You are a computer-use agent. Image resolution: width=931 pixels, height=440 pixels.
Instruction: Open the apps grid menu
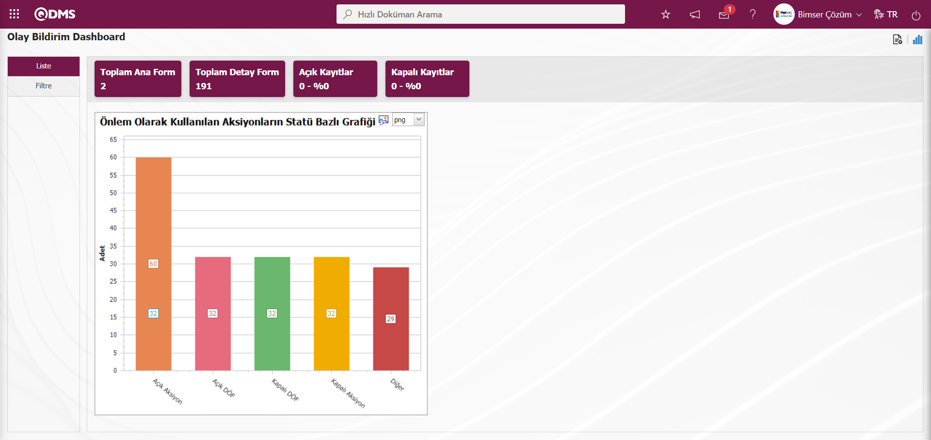(x=14, y=14)
